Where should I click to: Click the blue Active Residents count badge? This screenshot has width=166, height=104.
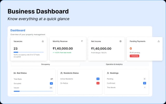click(x=98, y=79)
